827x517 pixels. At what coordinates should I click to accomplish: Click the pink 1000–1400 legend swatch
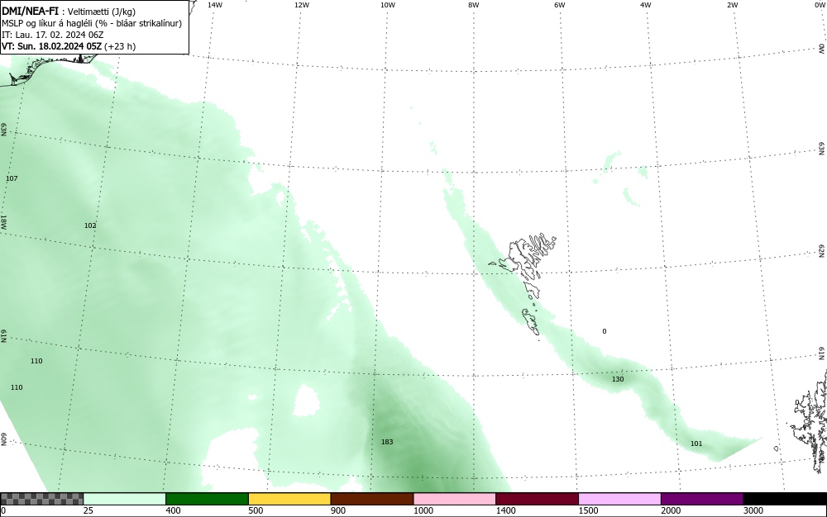click(455, 499)
